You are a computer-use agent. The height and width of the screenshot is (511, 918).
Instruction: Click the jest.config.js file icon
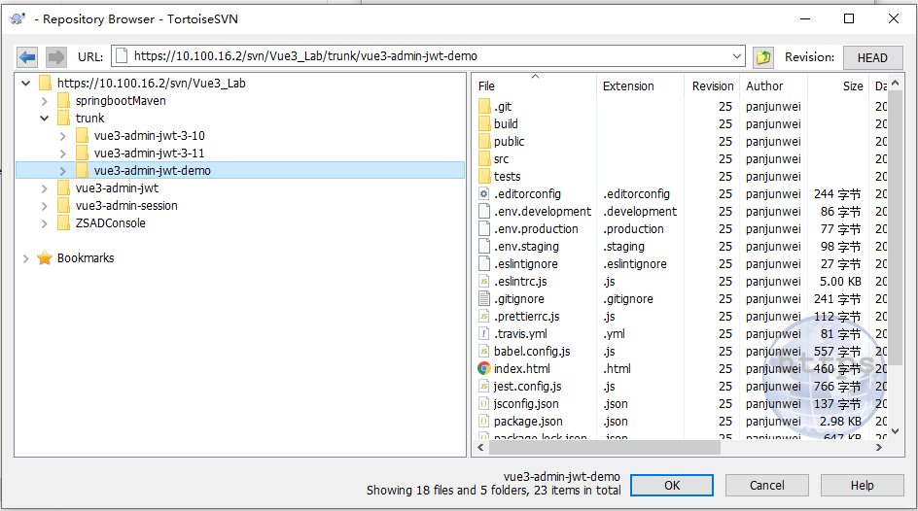[483, 386]
